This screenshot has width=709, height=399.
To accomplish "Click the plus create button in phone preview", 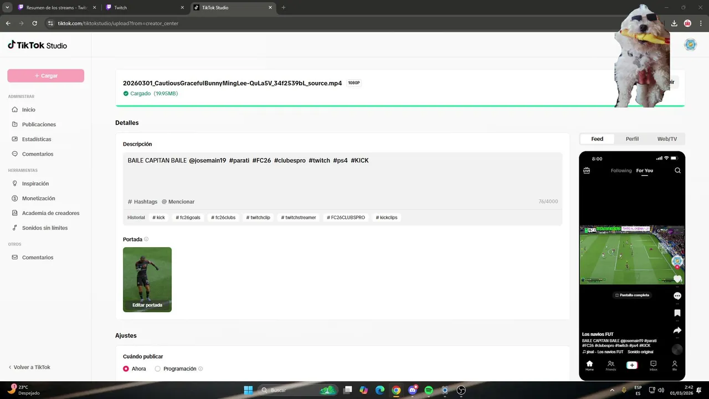I will (x=632, y=365).
